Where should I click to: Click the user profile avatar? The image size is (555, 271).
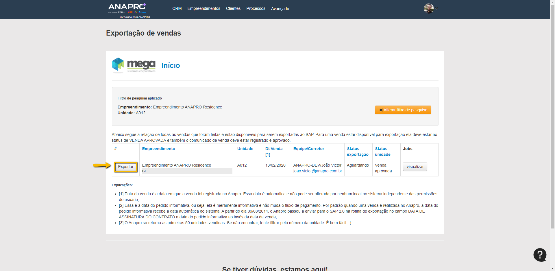(x=428, y=8)
